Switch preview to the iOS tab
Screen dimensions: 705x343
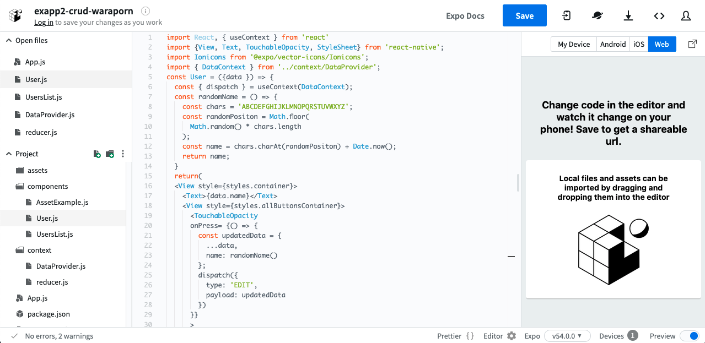coord(639,45)
